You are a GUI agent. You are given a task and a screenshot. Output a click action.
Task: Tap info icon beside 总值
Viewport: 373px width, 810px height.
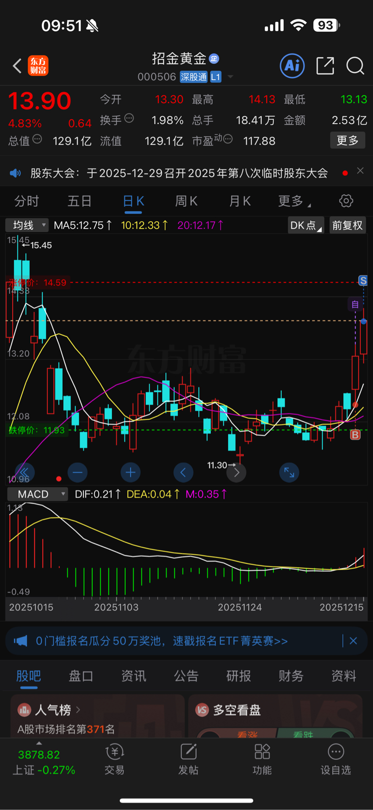pos(37,140)
